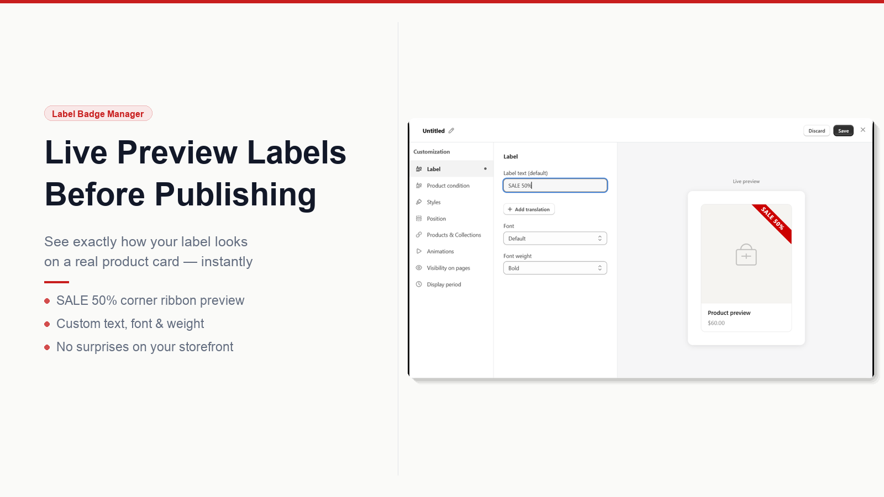Select Products & Collections section
Image resolution: width=884 pixels, height=497 pixels.
(x=452, y=235)
